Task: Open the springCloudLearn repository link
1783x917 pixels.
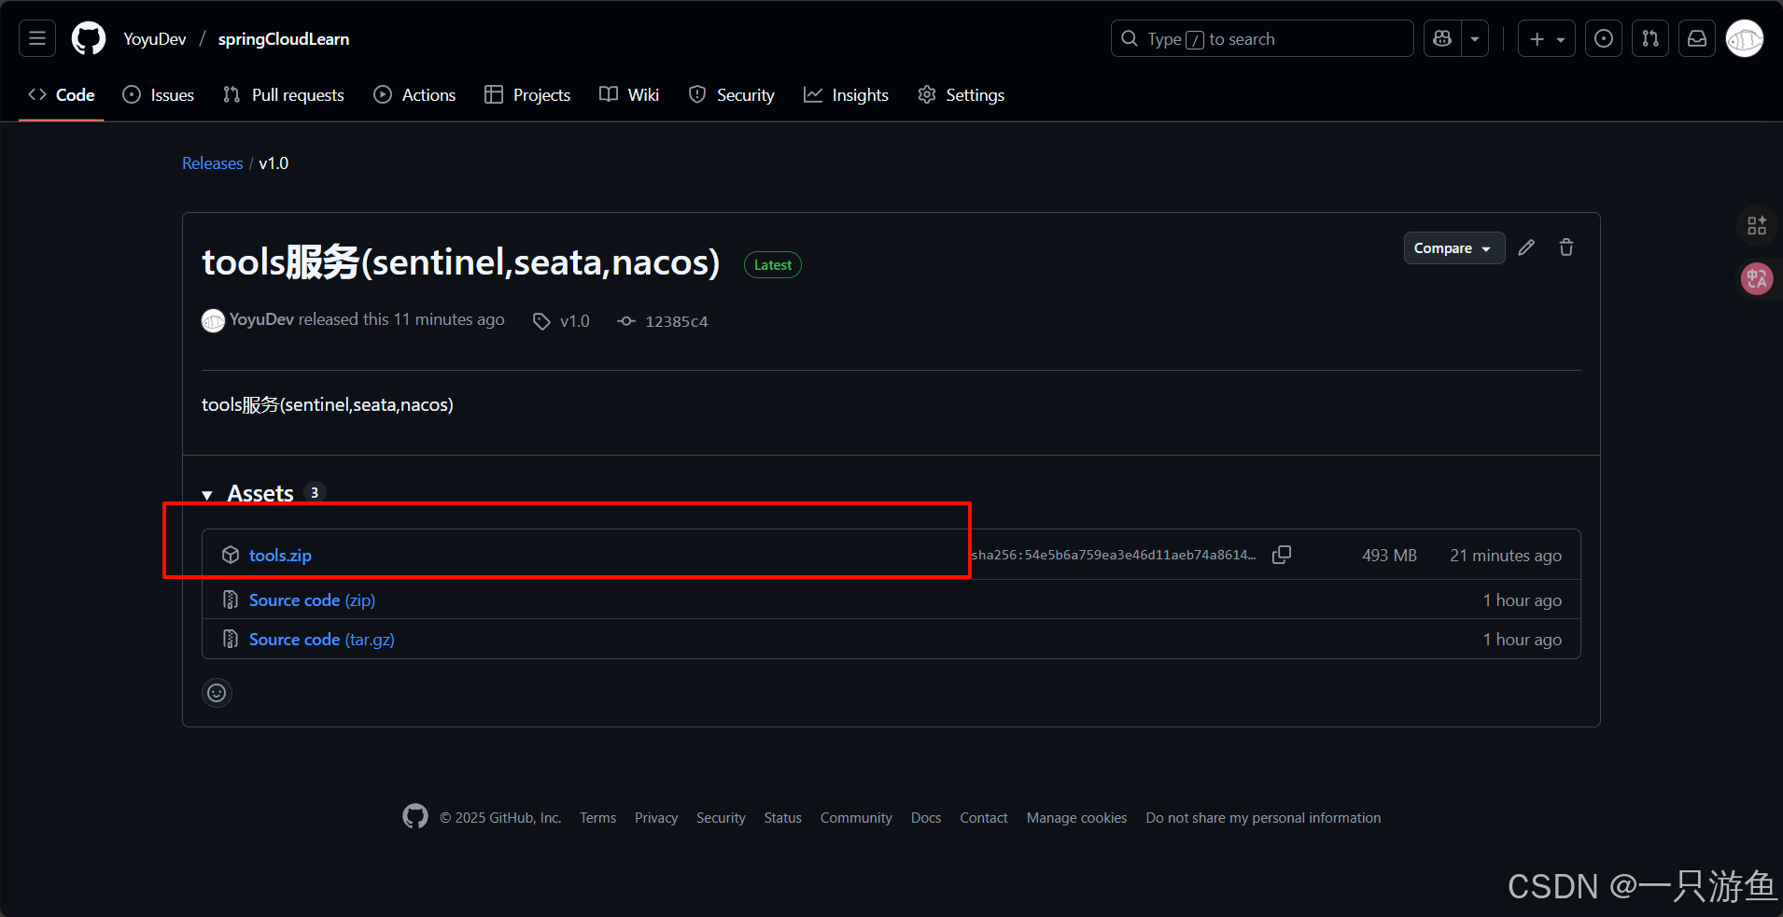Action: click(x=284, y=39)
